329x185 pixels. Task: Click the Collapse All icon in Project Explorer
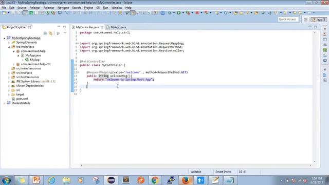(x=45, y=33)
